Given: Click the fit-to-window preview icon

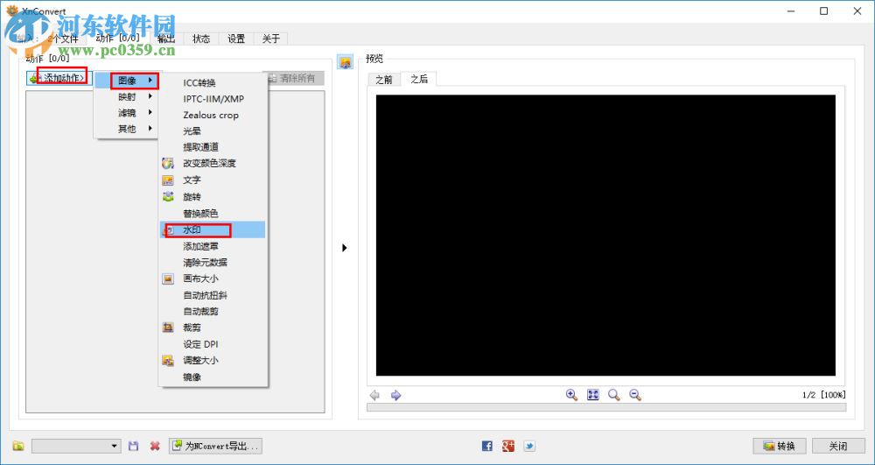Looking at the screenshot, I should point(592,395).
